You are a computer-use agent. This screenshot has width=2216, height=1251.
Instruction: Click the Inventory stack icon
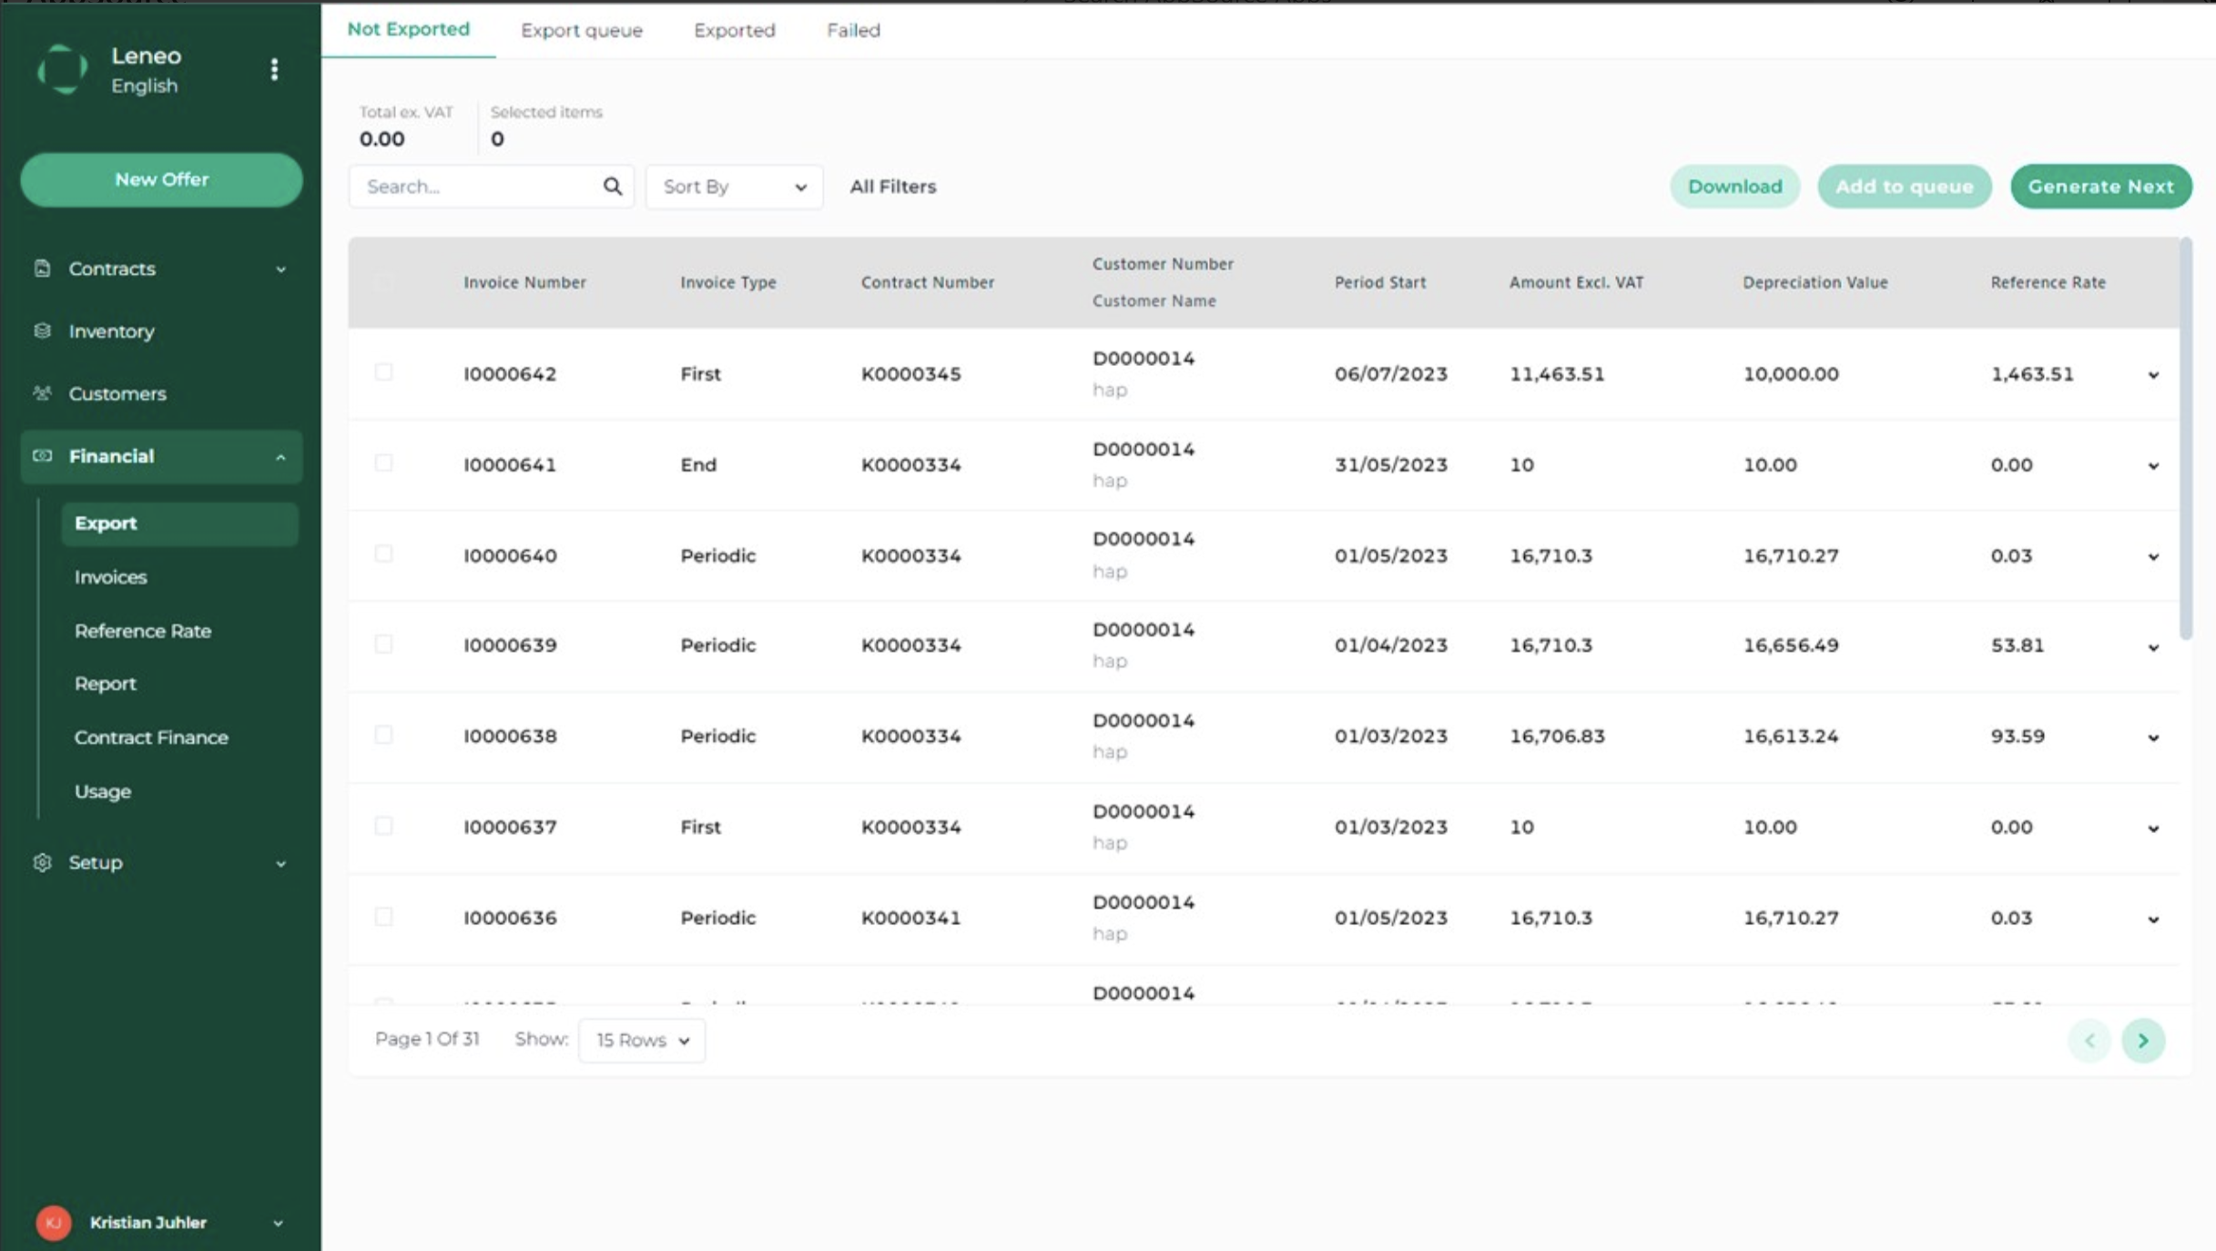42,331
